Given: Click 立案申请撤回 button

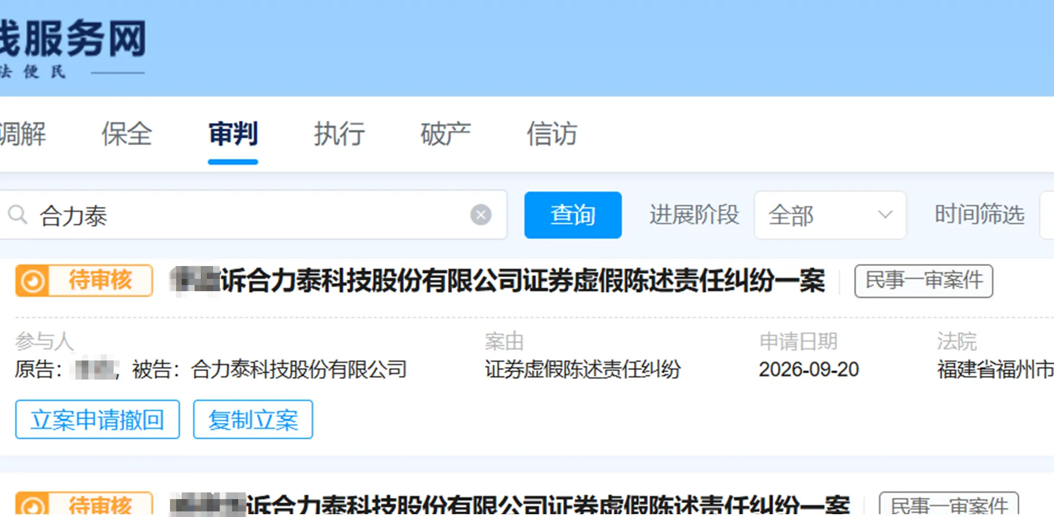Looking at the screenshot, I should click(97, 419).
